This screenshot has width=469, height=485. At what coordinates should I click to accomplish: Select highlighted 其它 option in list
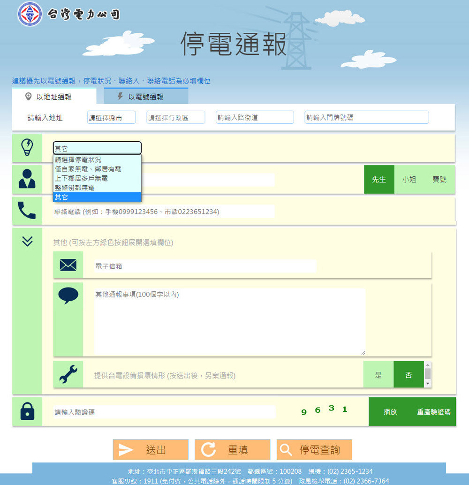(x=97, y=197)
